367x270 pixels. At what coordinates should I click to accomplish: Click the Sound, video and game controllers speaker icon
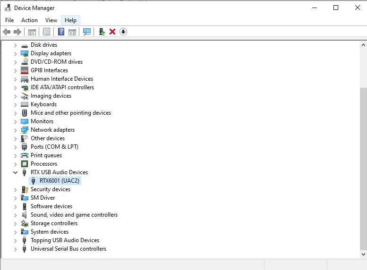(25, 215)
